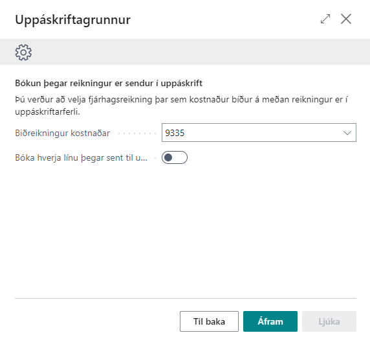Enable the Bóka hverja línu toggle
Image resolution: width=370 pixels, height=346 pixels.
[175, 157]
